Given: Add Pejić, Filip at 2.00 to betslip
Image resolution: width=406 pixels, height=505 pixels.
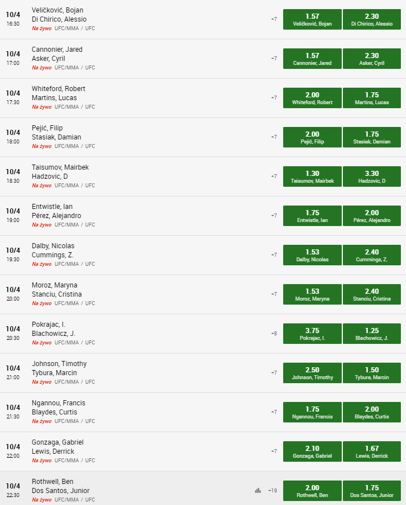Looking at the screenshot, I should (x=312, y=137).
